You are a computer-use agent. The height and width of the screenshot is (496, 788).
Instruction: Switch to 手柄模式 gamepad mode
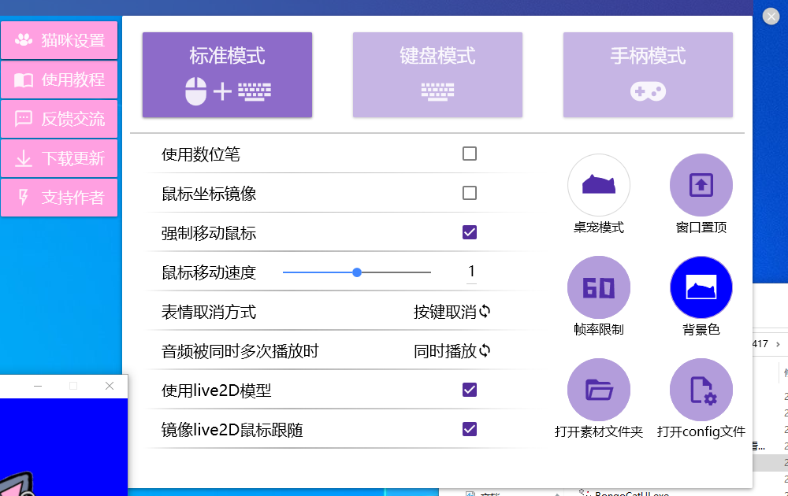tap(648, 75)
